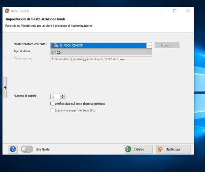Click the Numero di copie value field
Viewport: 205px width, 172px height.
[x=55, y=97]
